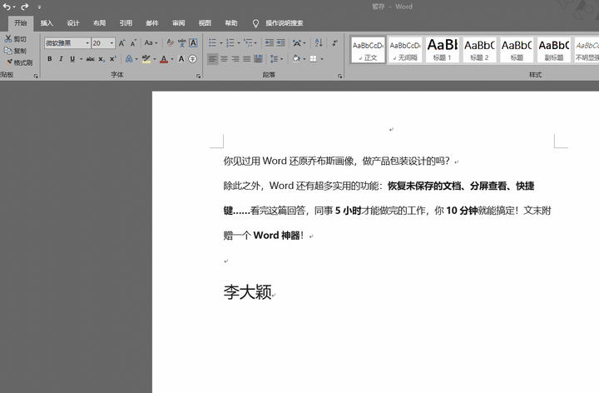Open the Font dialog launcher
This screenshot has height=393, width=599.
pyautogui.click(x=198, y=76)
